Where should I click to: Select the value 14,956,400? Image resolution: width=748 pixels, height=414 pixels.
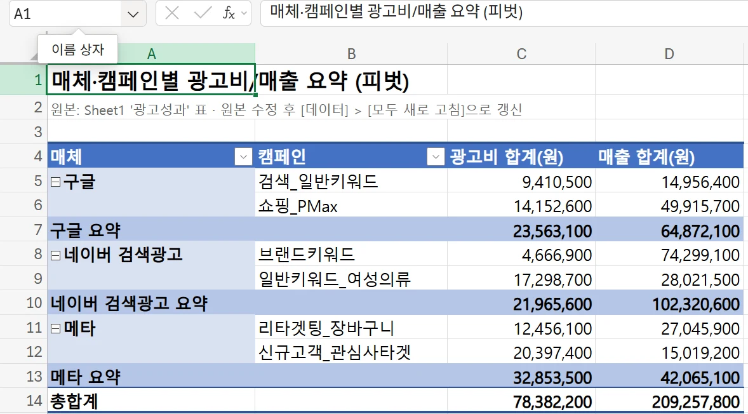pyautogui.click(x=669, y=181)
